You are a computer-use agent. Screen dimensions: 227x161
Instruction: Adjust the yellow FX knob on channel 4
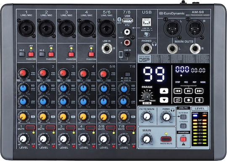point(83,116)
